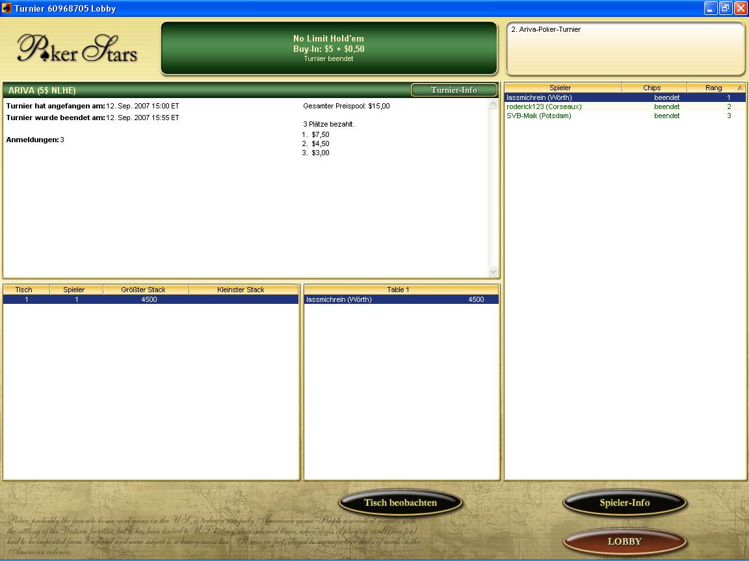Click the Rang sort arrow indicator

click(x=740, y=88)
